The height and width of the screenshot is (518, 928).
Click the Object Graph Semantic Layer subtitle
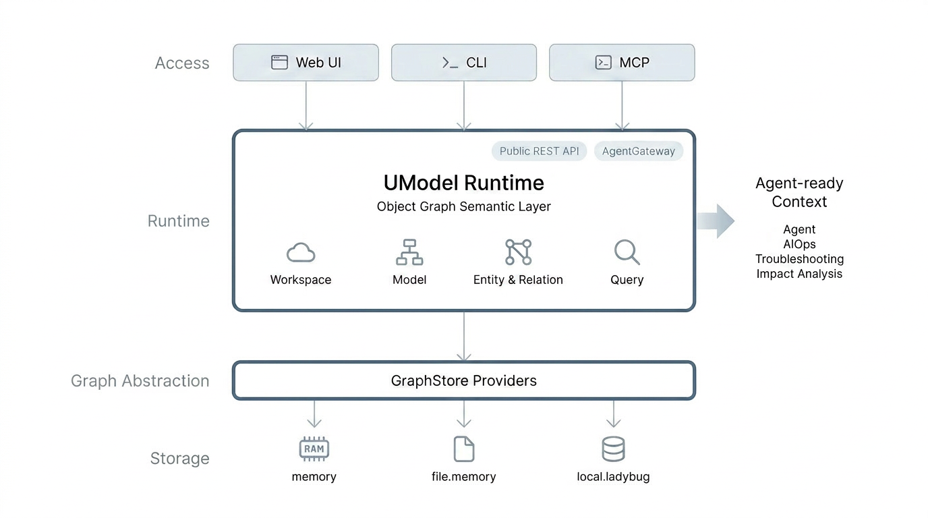click(464, 207)
